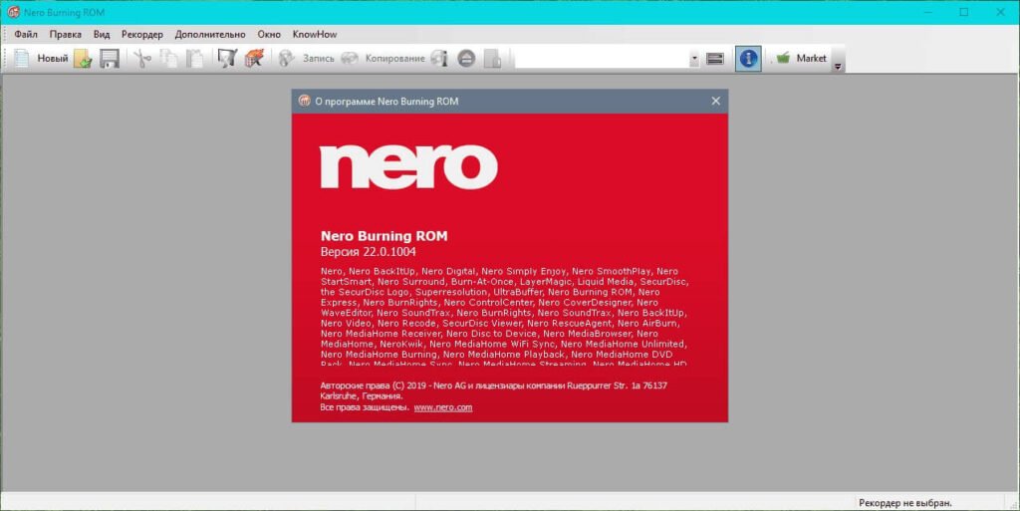Open the Вид menu

pyautogui.click(x=102, y=35)
